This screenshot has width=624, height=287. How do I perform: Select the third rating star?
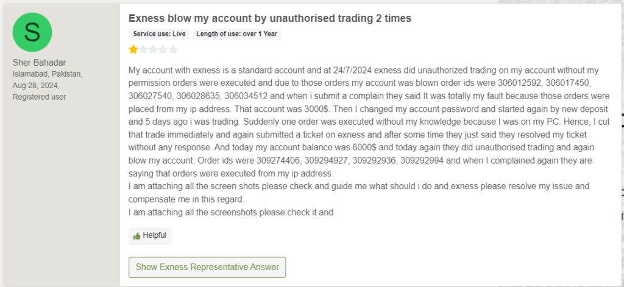pos(153,50)
